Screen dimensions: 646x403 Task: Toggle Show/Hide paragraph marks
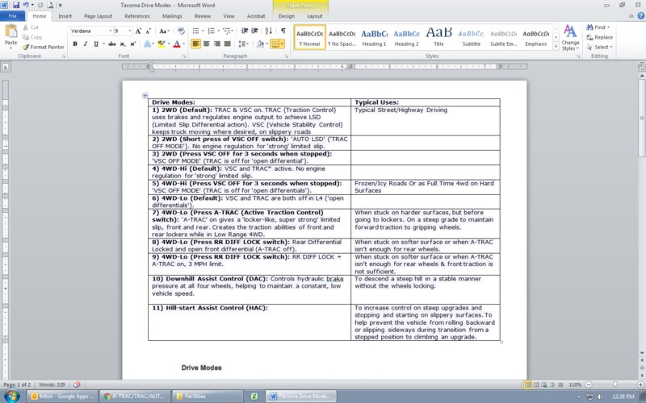283,31
